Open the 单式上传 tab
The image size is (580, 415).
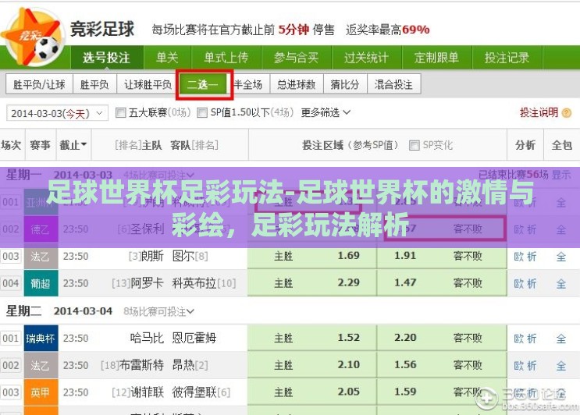[226, 58]
